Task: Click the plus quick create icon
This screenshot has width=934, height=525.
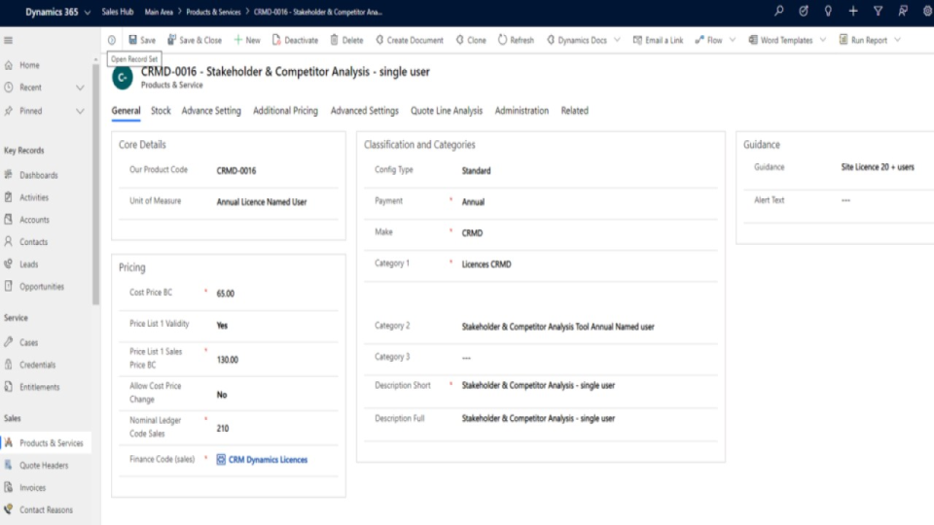Action: [853, 12]
